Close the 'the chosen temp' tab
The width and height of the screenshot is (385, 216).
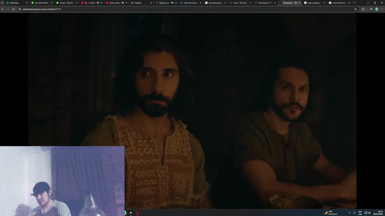pyautogui.click(x=225, y=3)
